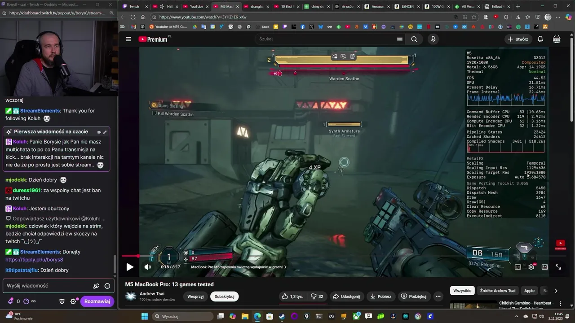This screenshot has height=323, width=575.
Task: Select the Wszystkie filter chip
Action: click(x=462, y=291)
